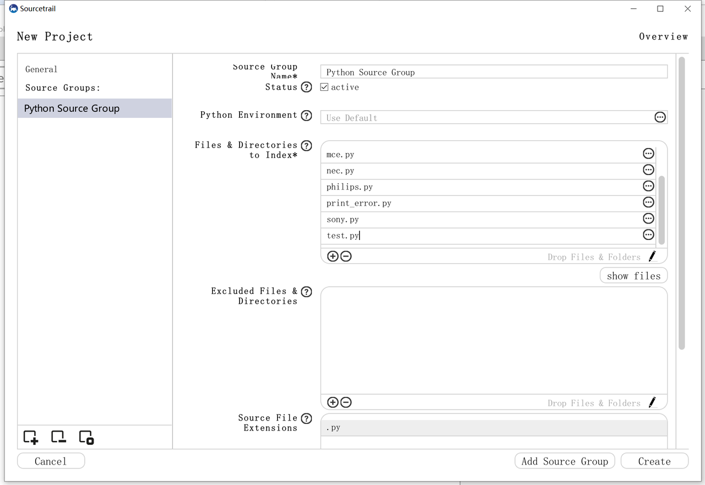Edit index paths with pencil icon
The width and height of the screenshot is (705, 485).
pyautogui.click(x=652, y=256)
